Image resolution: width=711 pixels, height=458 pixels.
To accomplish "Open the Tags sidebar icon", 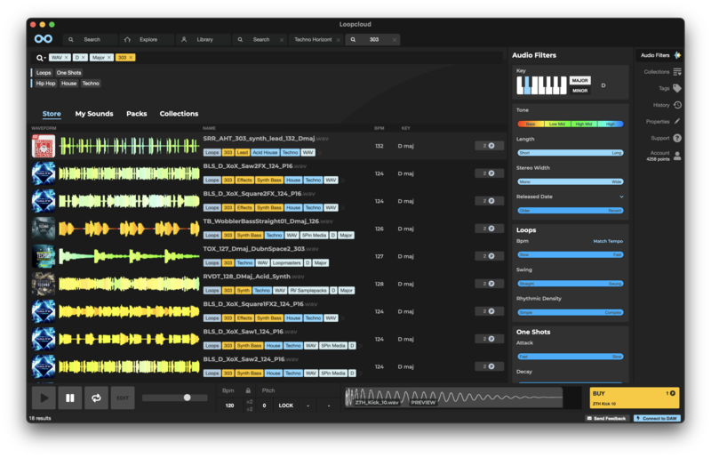I will coord(677,88).
